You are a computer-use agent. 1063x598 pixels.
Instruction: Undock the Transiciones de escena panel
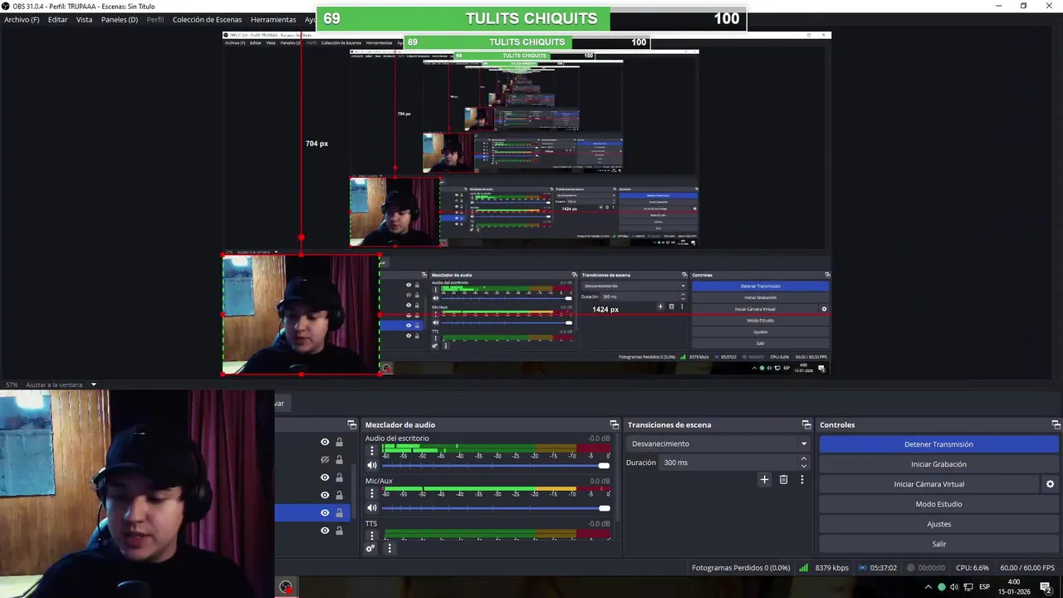point(806,424)
